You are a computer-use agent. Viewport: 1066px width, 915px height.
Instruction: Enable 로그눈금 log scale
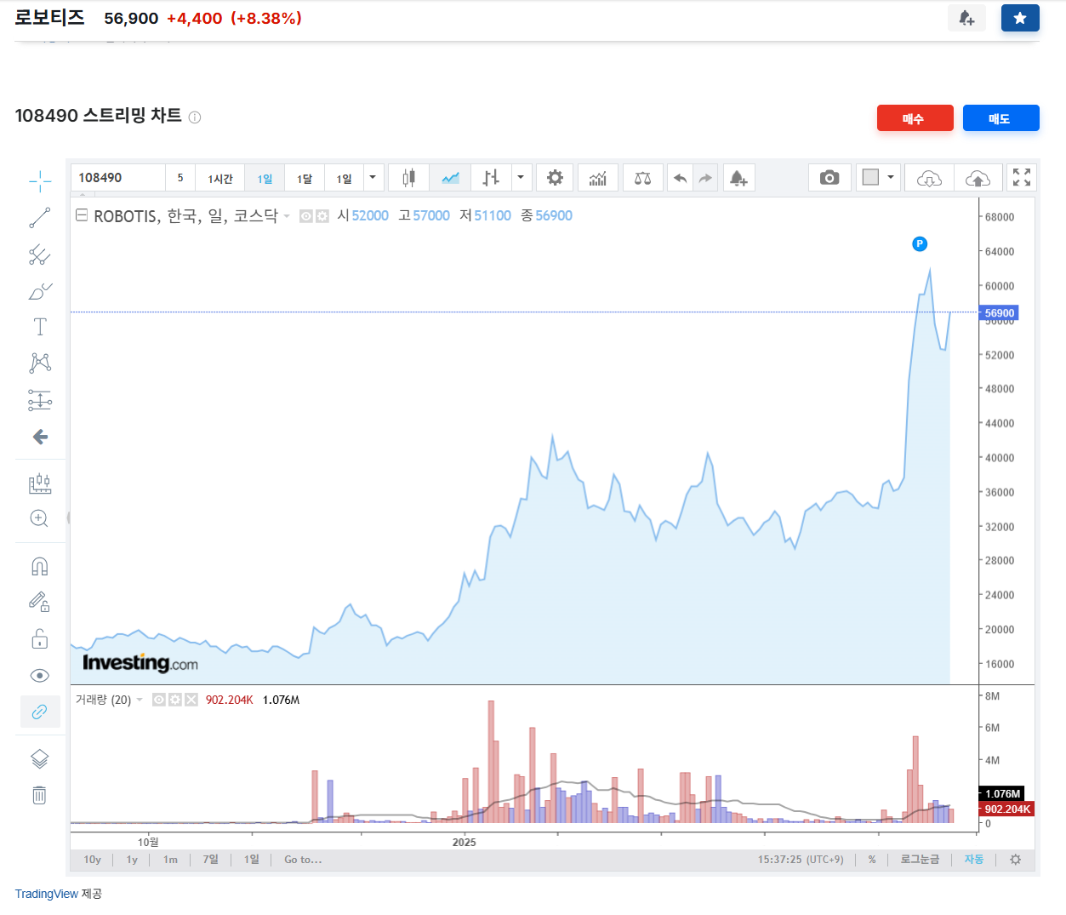click(920, 860)
